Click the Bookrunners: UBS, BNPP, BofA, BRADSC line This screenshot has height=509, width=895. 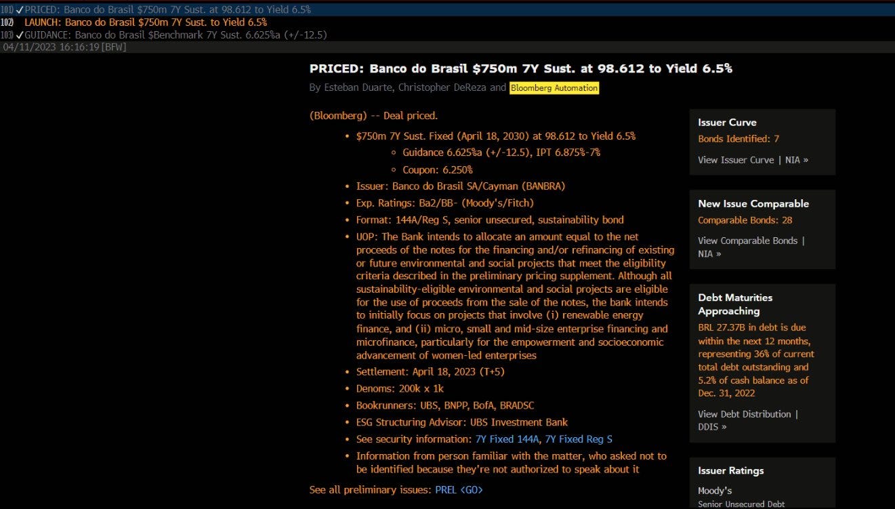point(445,405)
